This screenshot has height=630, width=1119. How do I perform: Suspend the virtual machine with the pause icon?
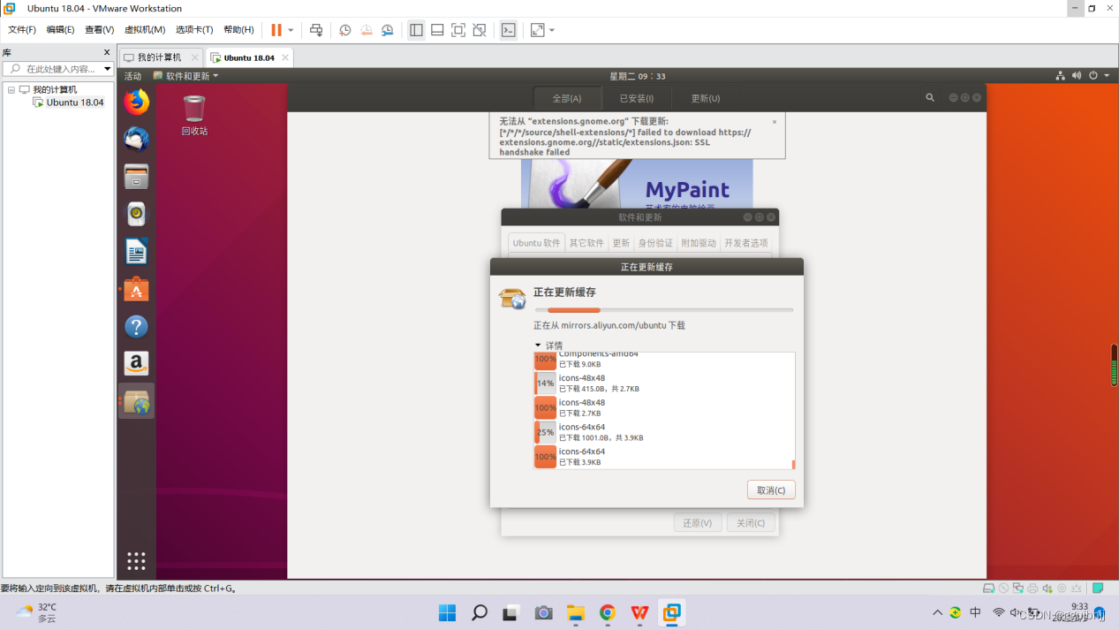click(x=276, y=30)
